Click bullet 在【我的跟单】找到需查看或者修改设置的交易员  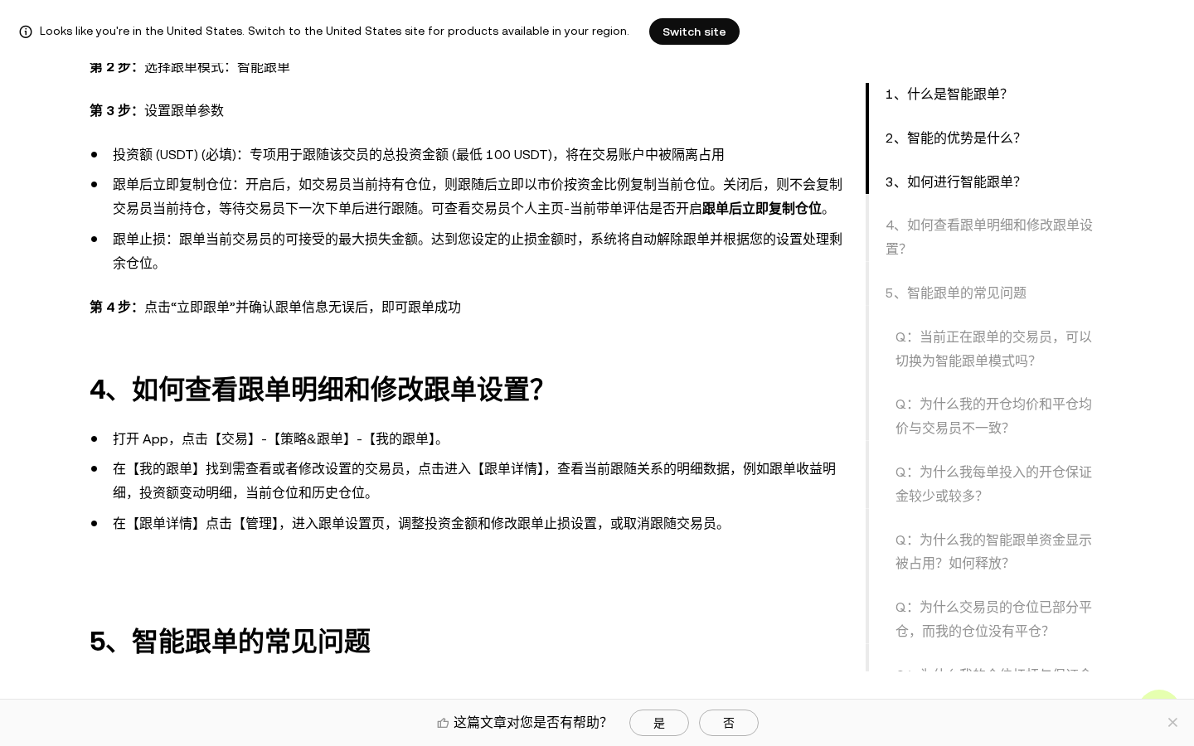coord(474,480)
